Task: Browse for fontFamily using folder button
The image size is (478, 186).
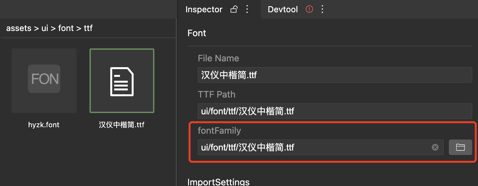Action: pyautogui.click(x=460, y=147)
